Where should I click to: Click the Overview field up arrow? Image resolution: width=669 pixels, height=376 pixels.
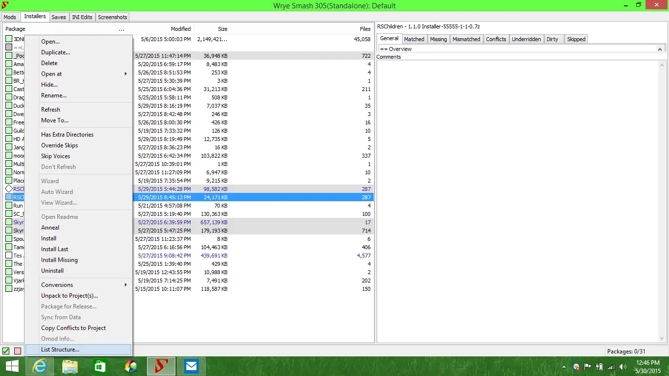(660, 49)
